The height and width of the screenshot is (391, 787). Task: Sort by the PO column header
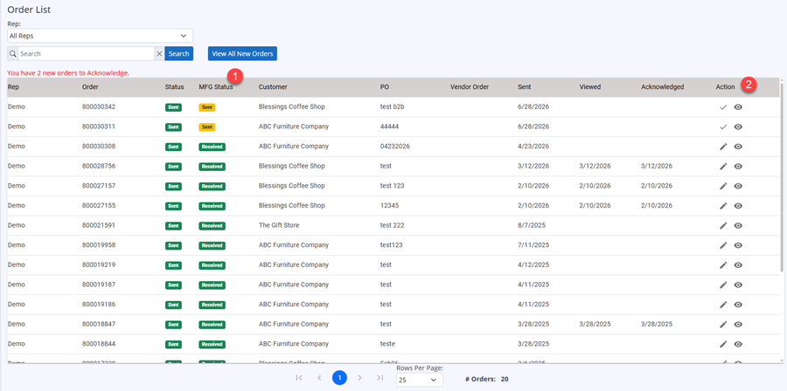point(385,87)
